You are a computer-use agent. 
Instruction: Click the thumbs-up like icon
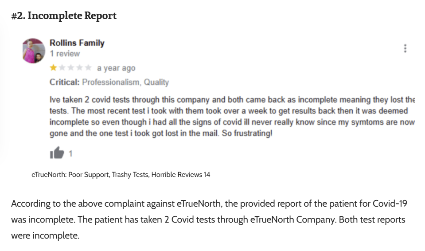point(57,153)
